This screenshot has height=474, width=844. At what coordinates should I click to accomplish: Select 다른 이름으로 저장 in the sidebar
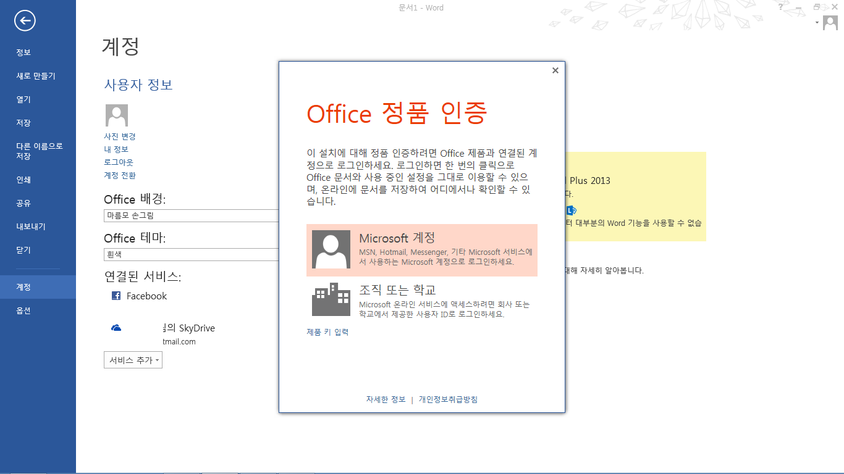[38, 151]
